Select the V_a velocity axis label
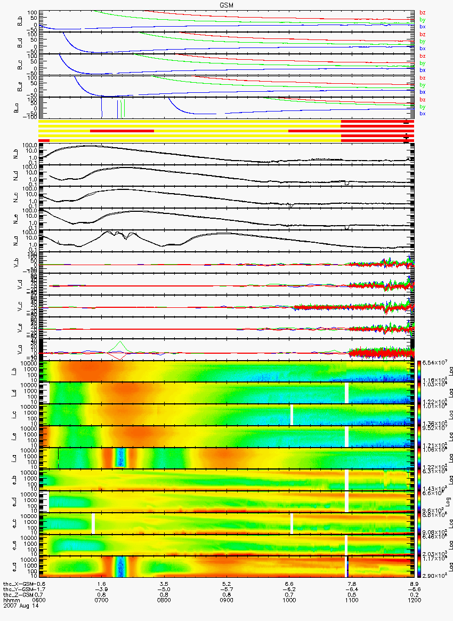The height and width of the screenshot is (621, 453). point(19,349)
